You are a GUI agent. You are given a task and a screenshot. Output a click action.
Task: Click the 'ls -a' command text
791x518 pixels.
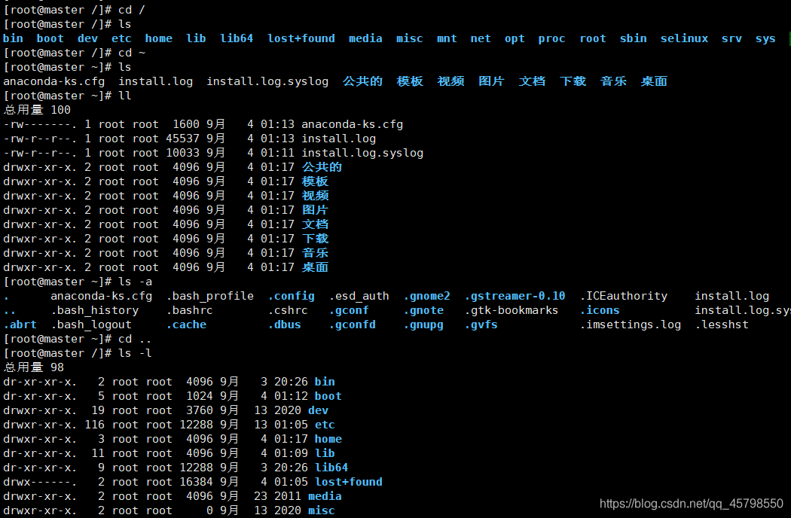(135, 282)
